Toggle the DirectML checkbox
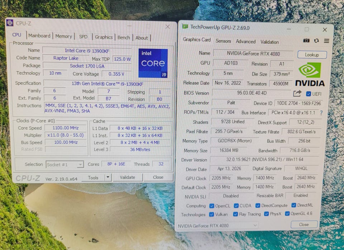This screenshot has width=344, height=250. pos(294,205)
